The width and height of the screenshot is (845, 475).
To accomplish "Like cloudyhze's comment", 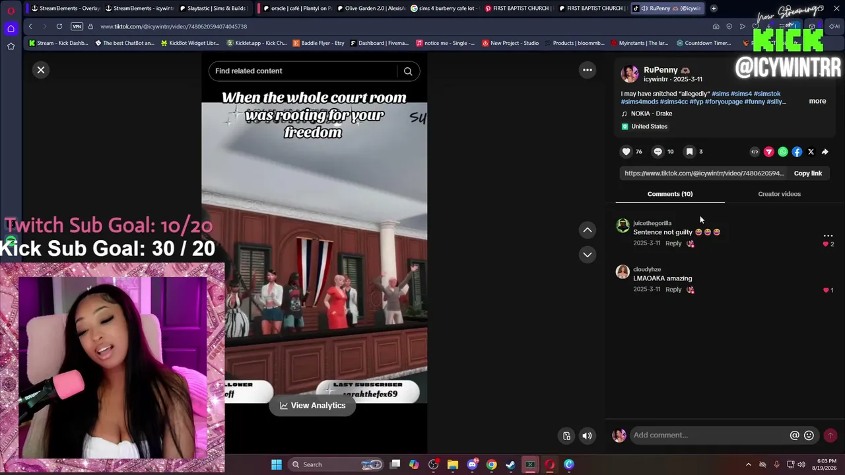I will click(x=825, y=290).
